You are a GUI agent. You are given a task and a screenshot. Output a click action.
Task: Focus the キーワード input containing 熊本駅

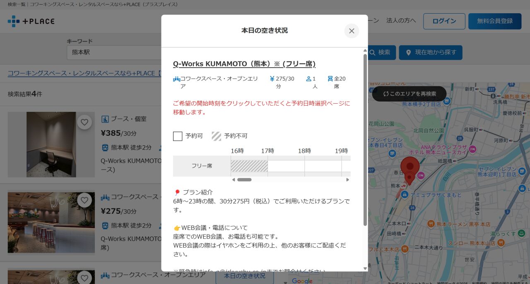pos(114,52)
